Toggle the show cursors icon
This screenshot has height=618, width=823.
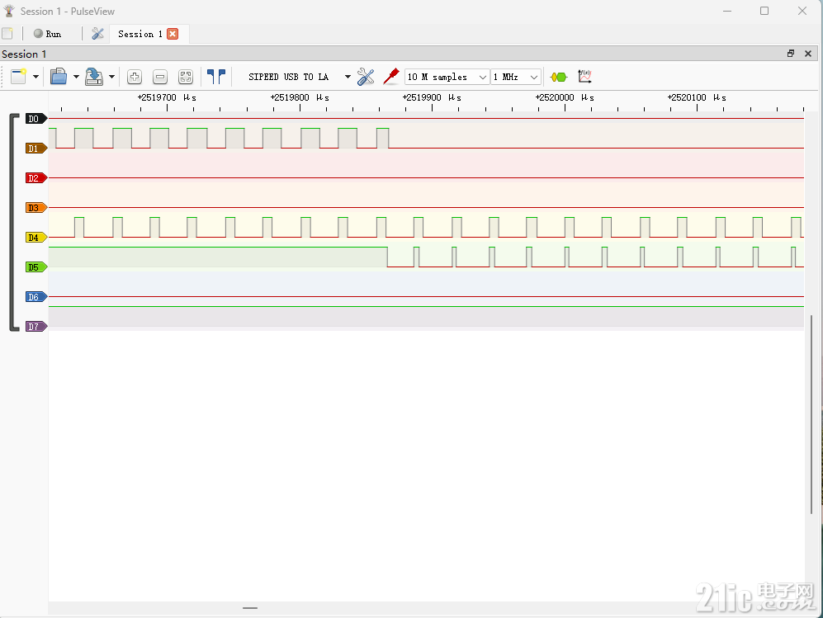[215, 77]
